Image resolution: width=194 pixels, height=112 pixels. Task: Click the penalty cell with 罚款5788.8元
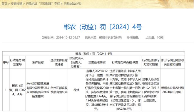125,90
